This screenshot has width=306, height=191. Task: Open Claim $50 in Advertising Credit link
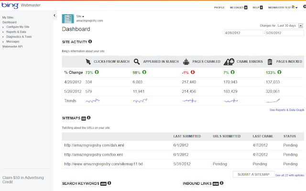[x=23, y=180]
